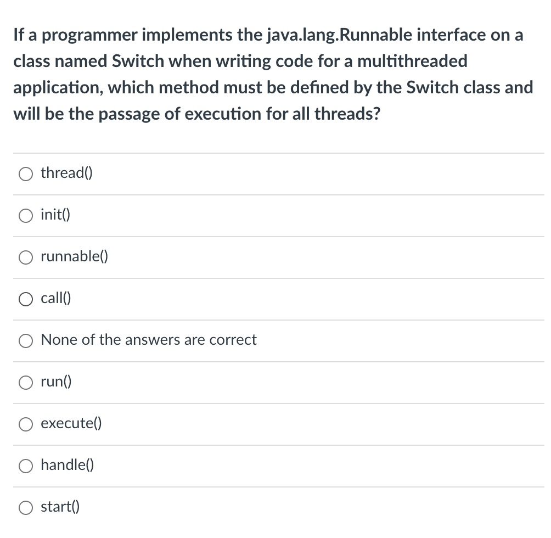Select the runnable() radio button

point(25,257)
